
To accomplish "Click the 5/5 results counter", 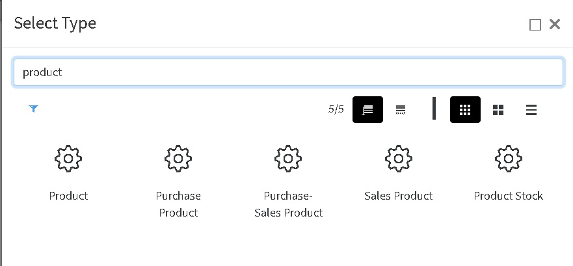I will pos(336,109).
